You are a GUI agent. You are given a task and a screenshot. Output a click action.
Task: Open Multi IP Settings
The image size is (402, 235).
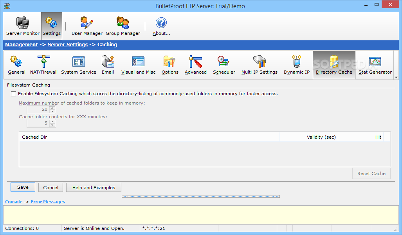259,65
